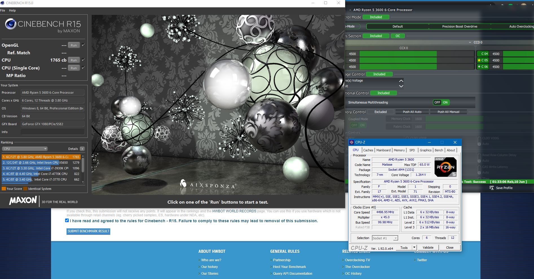Toggle Coupled Mode OFF/ON switch
The height and width of the screenshot is (279, 534).
tap(358, 125)
